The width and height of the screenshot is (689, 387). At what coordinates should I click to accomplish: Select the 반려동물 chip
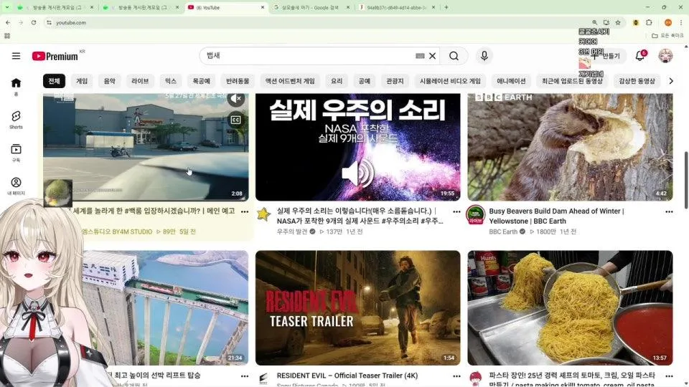point(238,81)
